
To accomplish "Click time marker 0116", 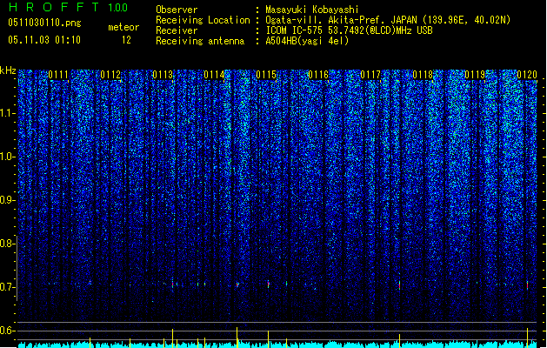I will click(318, 75).
